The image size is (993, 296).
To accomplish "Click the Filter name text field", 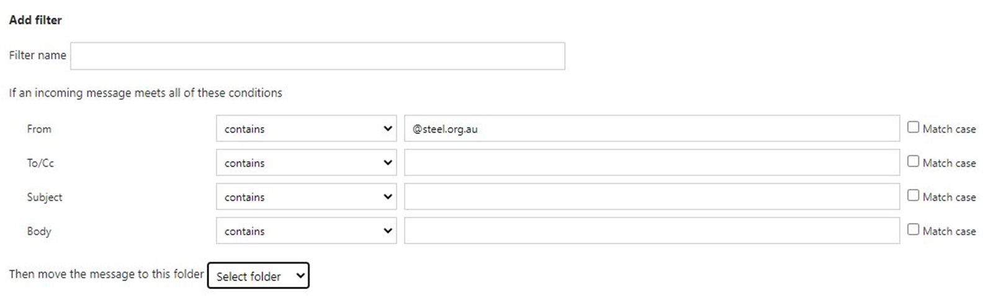I will pyautogui.click(x=318, y=56).
